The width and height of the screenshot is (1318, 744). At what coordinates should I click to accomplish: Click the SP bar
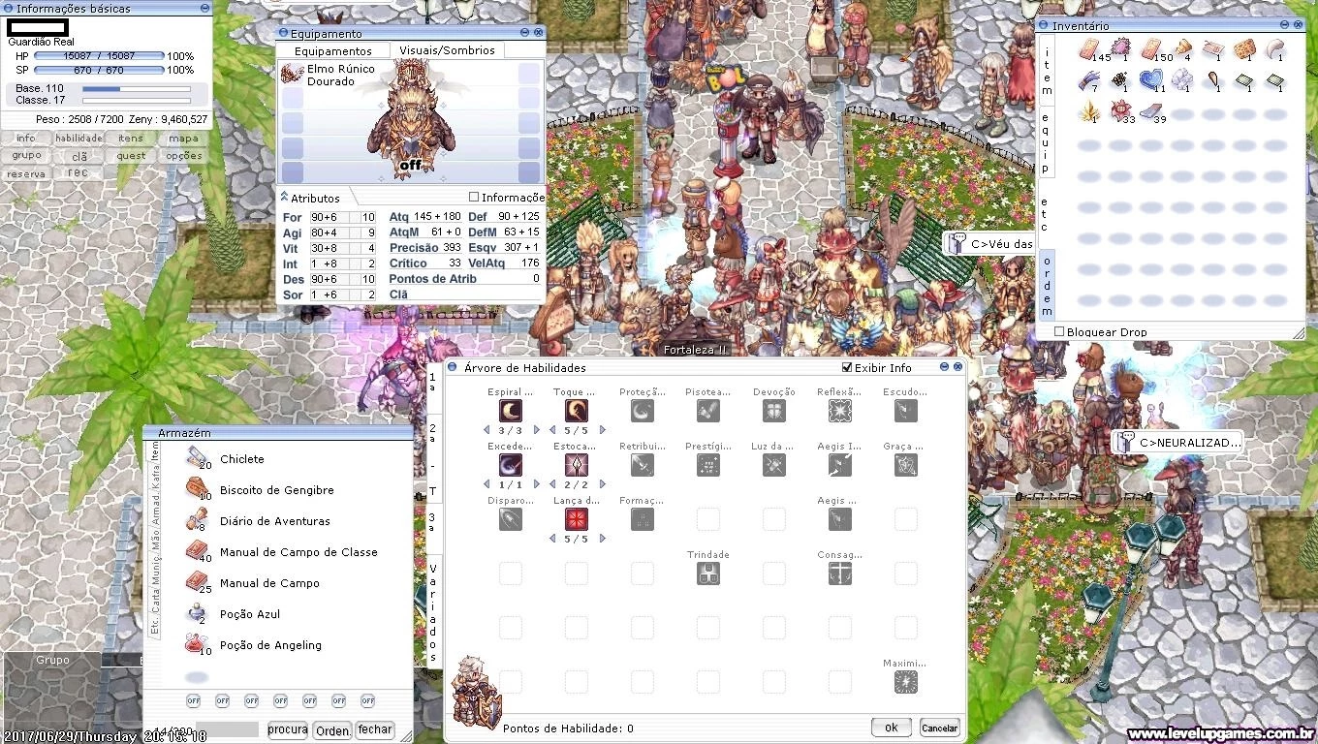(x=99, y=70)
